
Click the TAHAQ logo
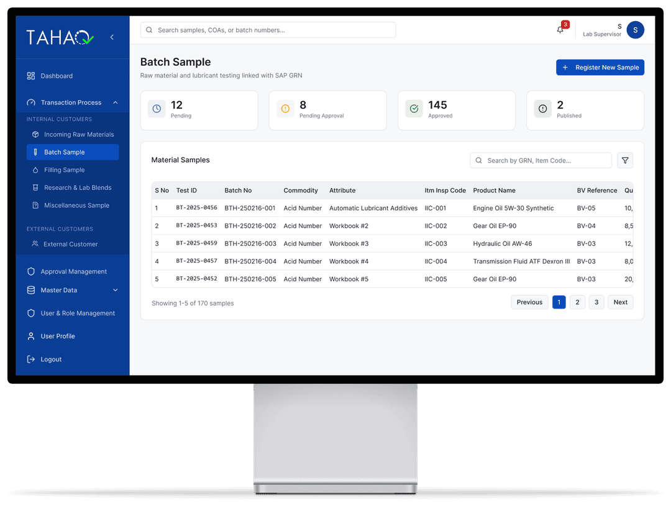click(60, 38)
